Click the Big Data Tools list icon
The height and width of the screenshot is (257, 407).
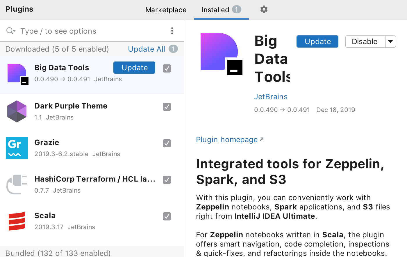point(17,74)
